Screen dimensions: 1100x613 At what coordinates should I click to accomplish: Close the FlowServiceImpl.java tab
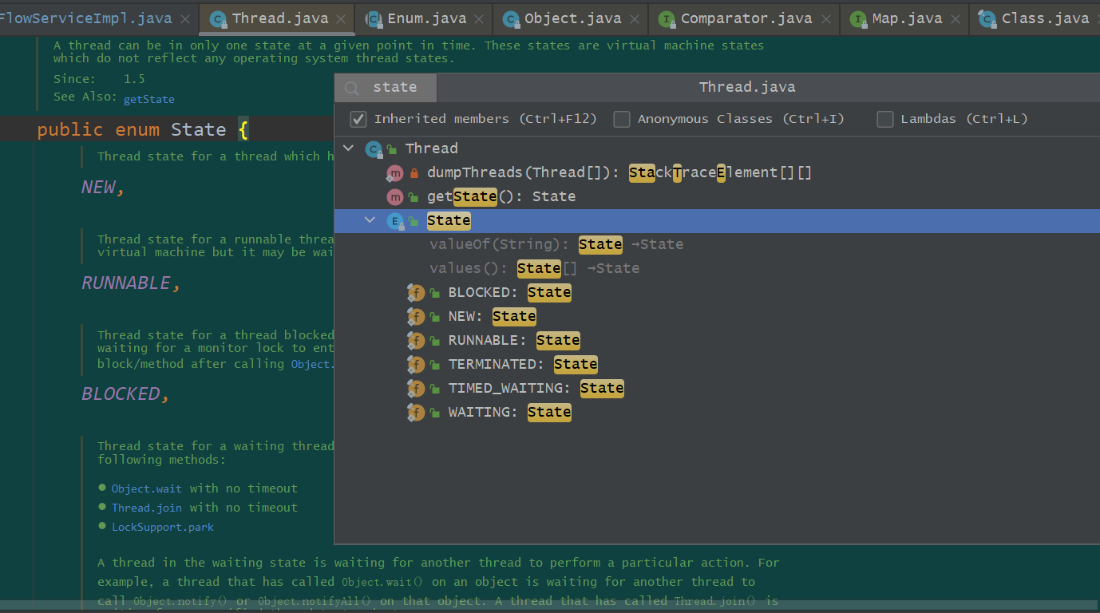[184, 19]
